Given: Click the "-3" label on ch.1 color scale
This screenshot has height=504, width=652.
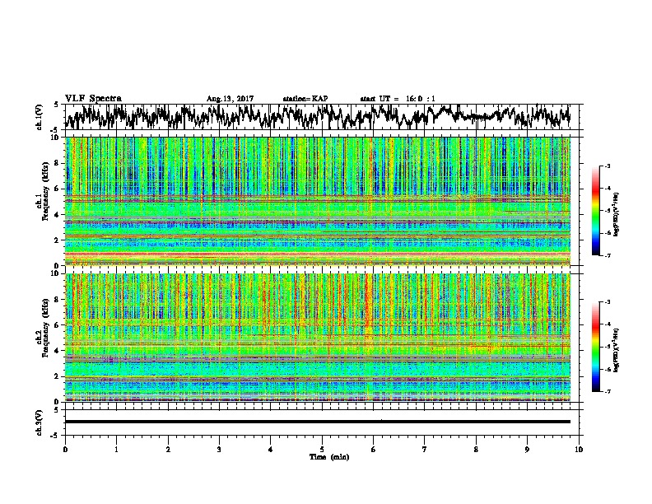Looking at the screenshot, I should coord(607,166).
